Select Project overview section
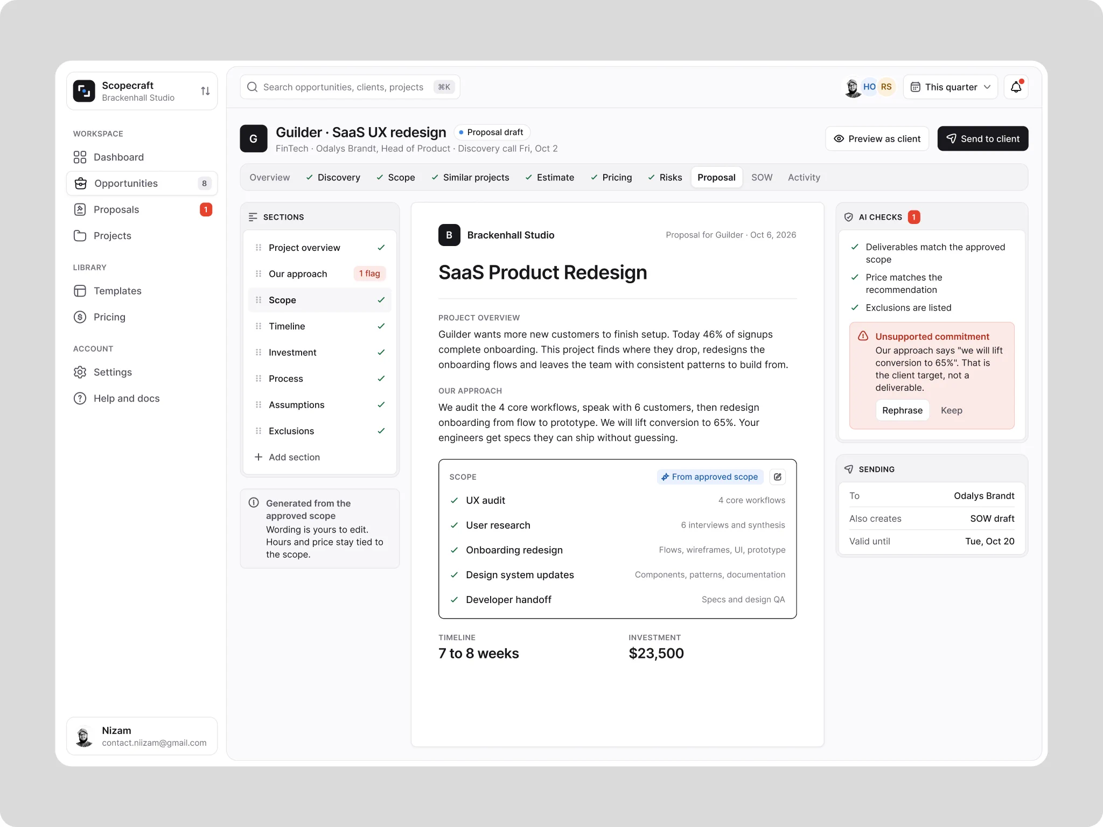Image resolution: width=1103 pixels, height=827 pixels. click(x=320, y=248)
